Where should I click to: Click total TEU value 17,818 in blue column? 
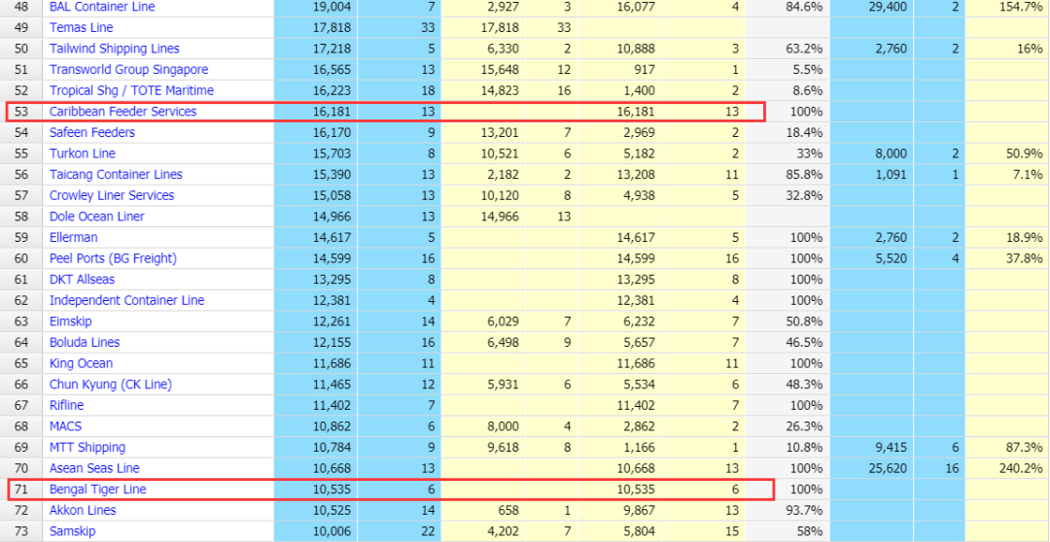[332, 27]
